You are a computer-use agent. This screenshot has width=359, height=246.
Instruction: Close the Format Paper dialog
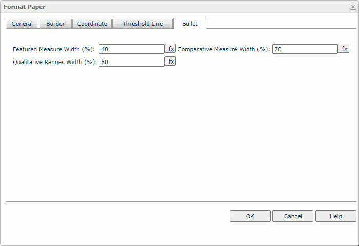coord(353,7)
